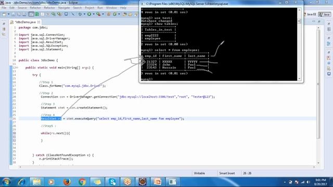Maximize the editor area
333x187 pixels.
tap(319, 22)
